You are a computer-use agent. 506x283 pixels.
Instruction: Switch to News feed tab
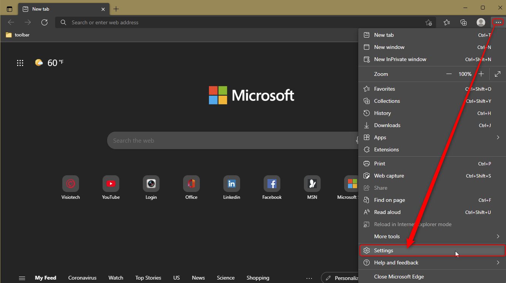tap(198, 278)
